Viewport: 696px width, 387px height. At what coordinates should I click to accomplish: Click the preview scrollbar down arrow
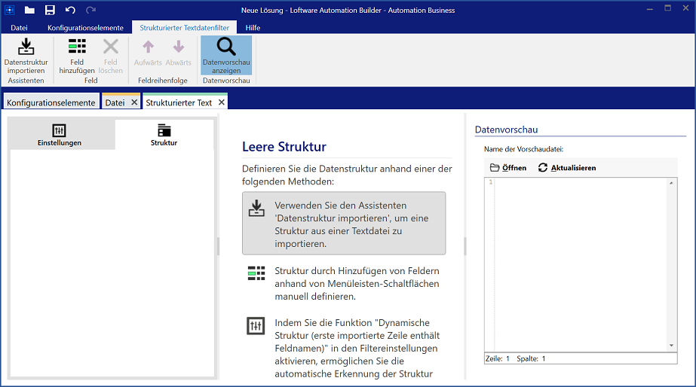672,346
